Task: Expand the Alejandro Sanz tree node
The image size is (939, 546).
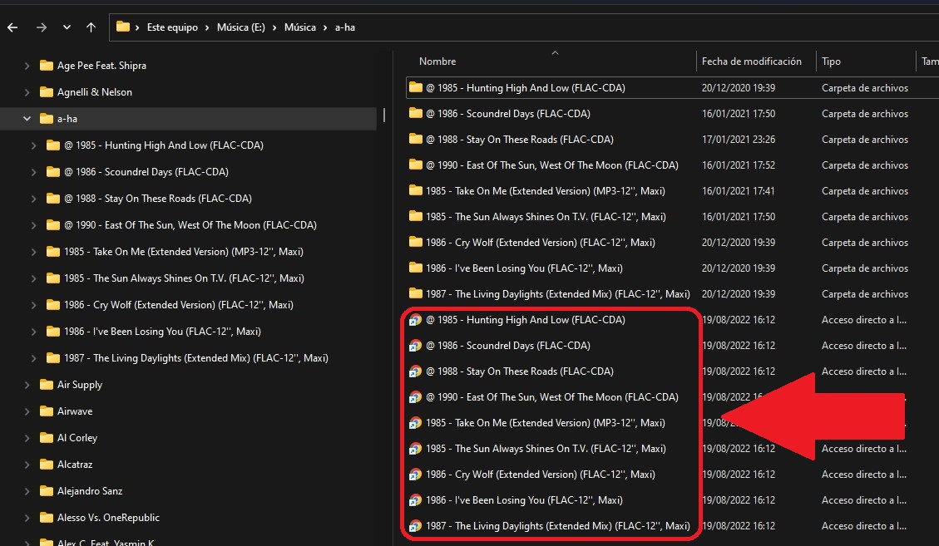Action: point(27,491)
